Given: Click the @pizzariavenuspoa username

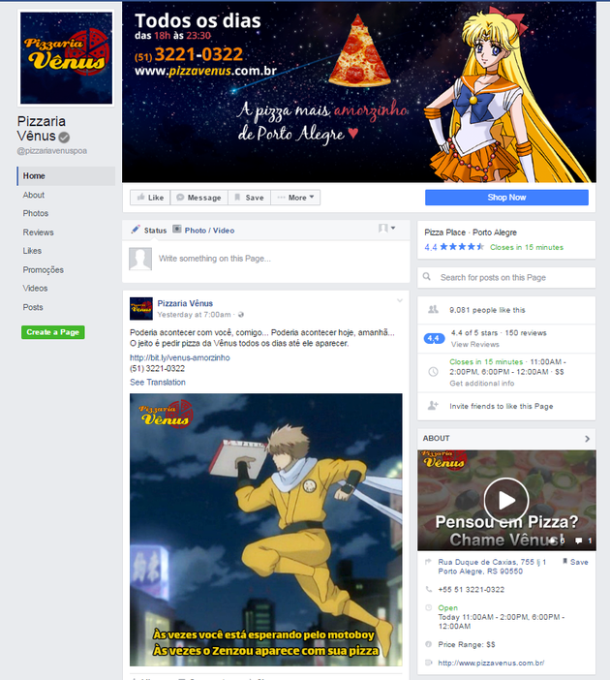Looking at the screenshot, I should (x=52, y=151).
